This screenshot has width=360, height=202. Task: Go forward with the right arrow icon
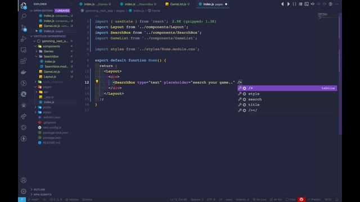pos(289,4)
